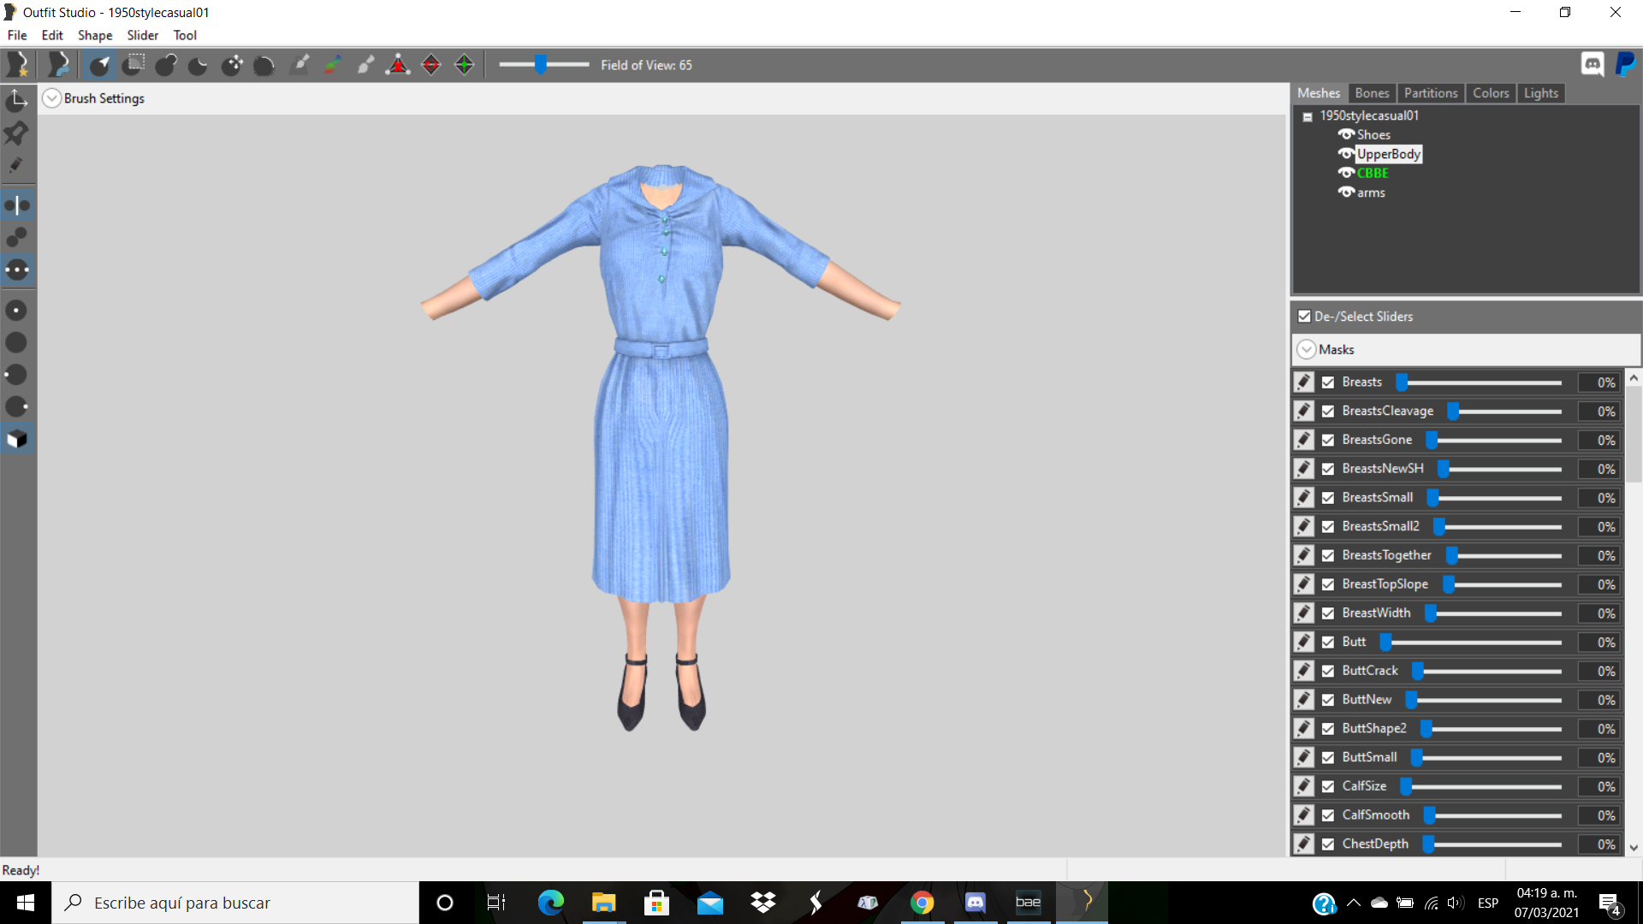Select the Color Paint brush
The height and width of the screenshot is (924, 1643).
point(332,65)
